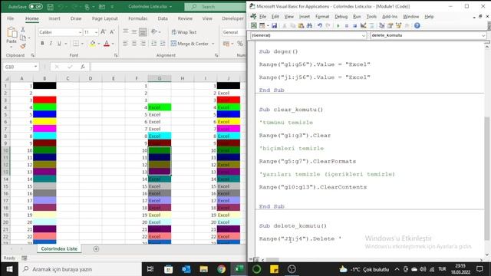Click the Orientation text-angle icon
The height and width of the screenshot is (276, 491).
153,31
